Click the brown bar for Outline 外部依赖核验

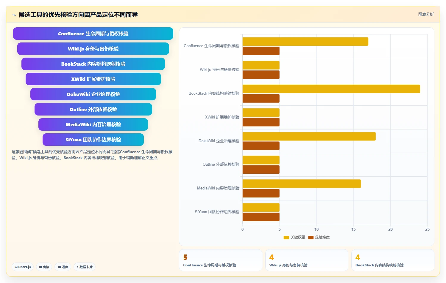[261, 170]
